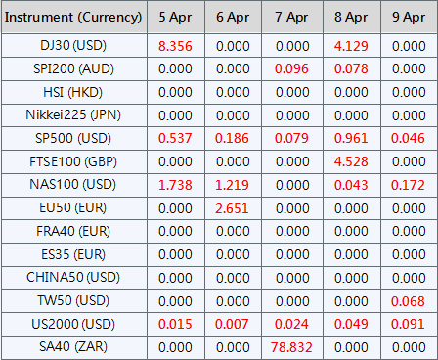Select the 9 Apr column header
Screen dimensions: 438x360
coord(409,17)
